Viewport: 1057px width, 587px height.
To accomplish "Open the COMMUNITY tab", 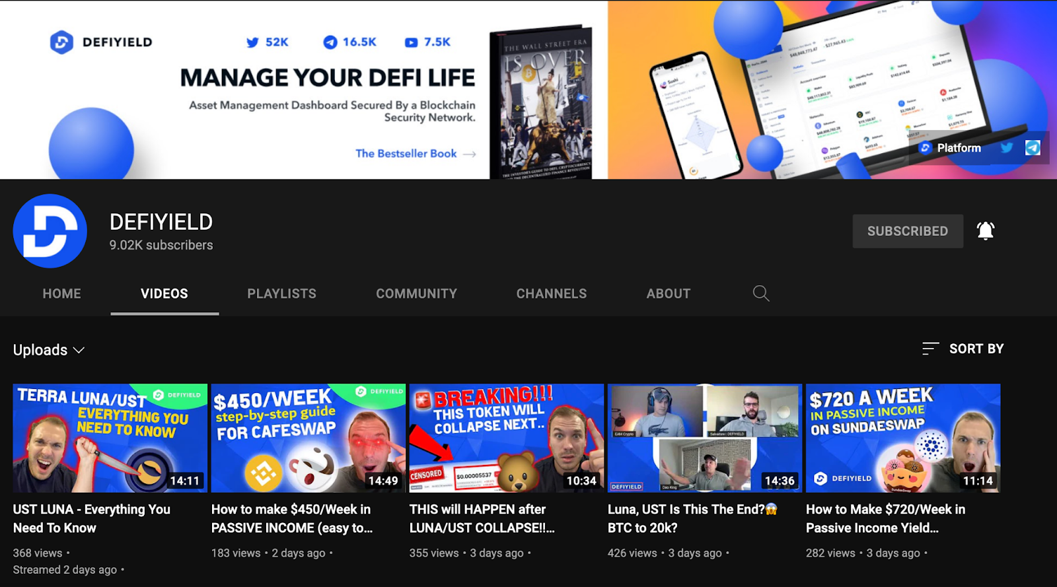I will click(x=416, y=294).
